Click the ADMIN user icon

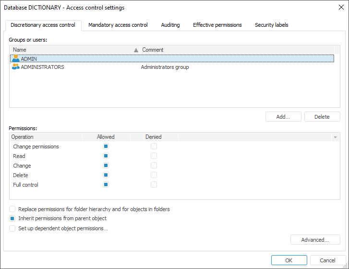tap(16, 58)
